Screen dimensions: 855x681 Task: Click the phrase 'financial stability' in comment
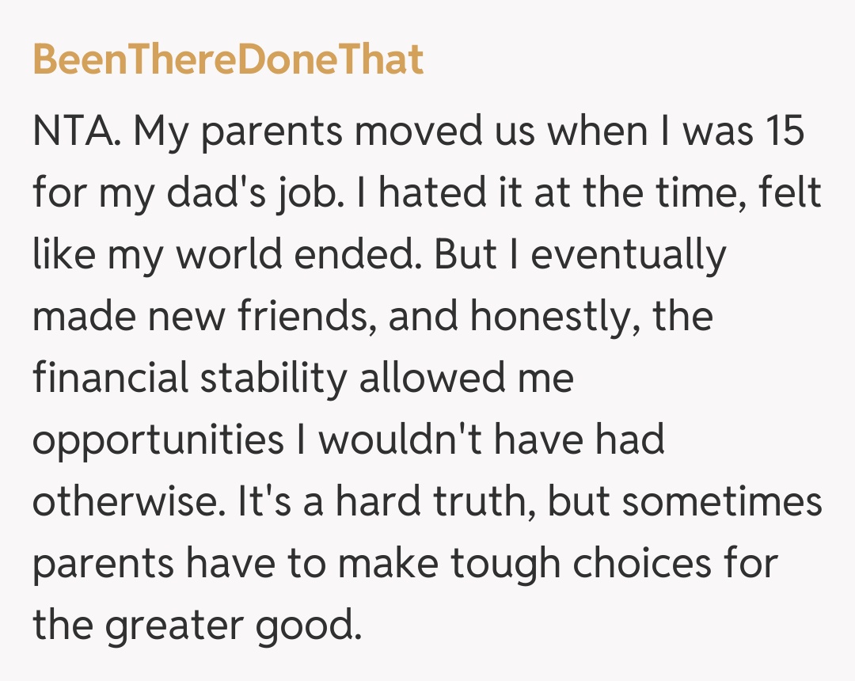click(x=189, y=379)
